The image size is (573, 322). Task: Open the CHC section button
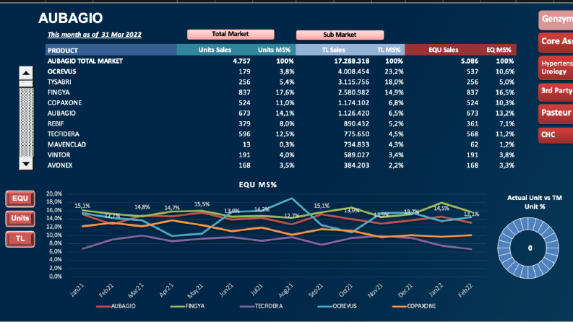click(556, 135)
